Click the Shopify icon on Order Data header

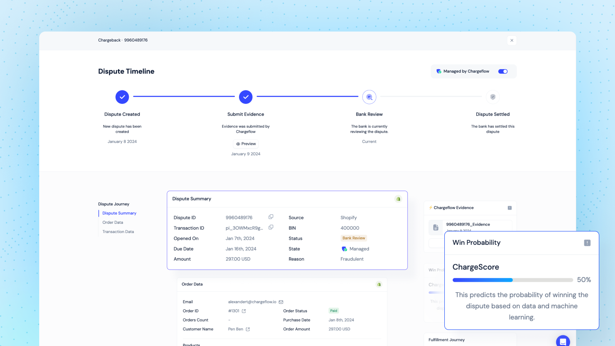pos(379,284)
